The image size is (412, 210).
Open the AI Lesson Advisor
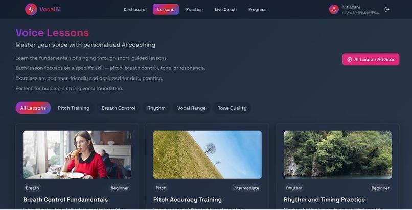[371, 60]
